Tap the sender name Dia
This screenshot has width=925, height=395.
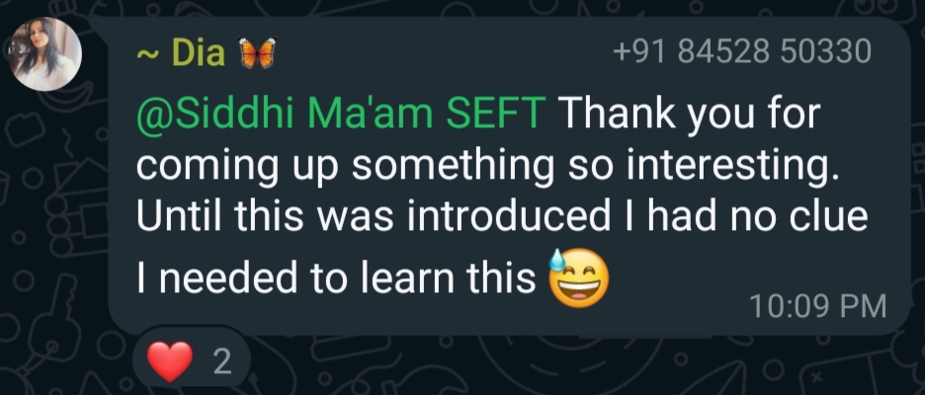coord(198,52)
